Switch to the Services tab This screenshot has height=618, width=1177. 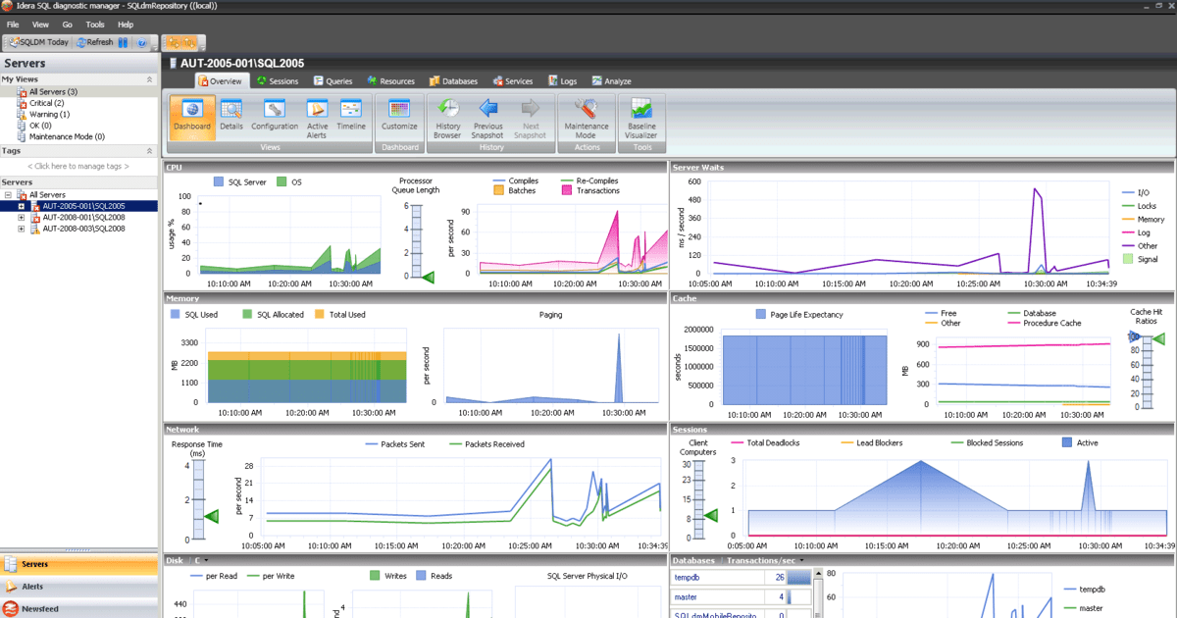click(513, 81)
